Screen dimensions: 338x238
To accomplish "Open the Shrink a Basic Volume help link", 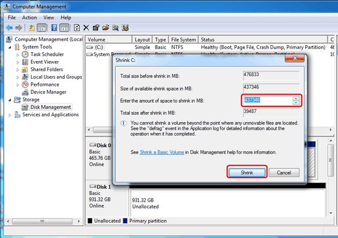I will [x=162, y=152].
